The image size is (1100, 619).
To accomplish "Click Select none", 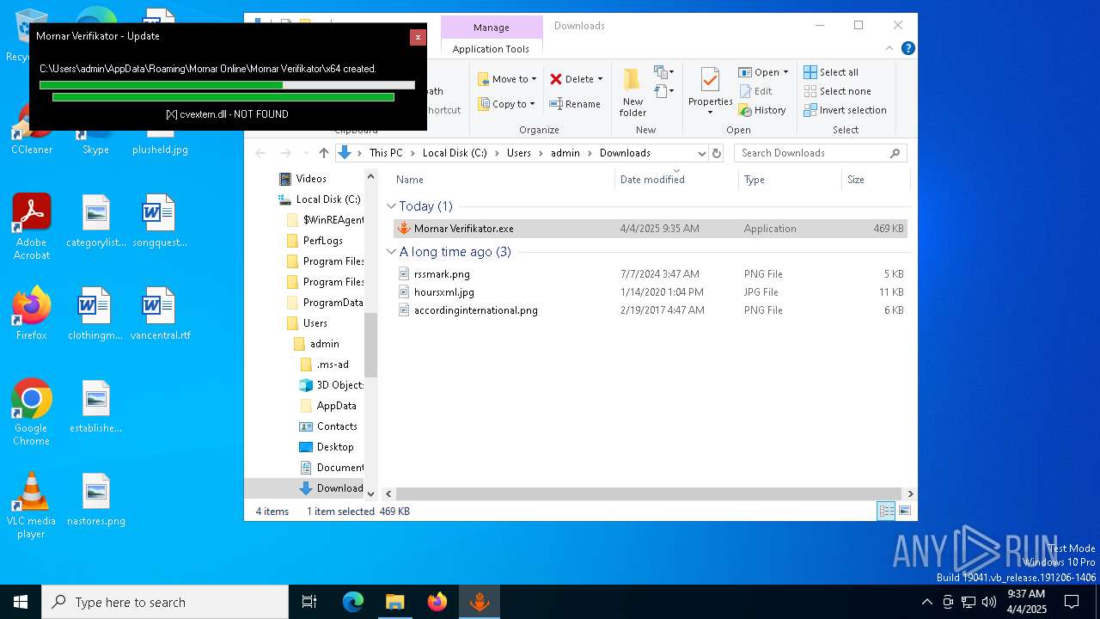I will (837, 91).
